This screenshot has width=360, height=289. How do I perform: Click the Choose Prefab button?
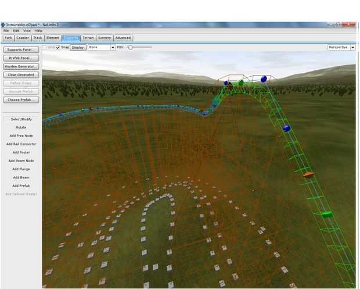21,100
